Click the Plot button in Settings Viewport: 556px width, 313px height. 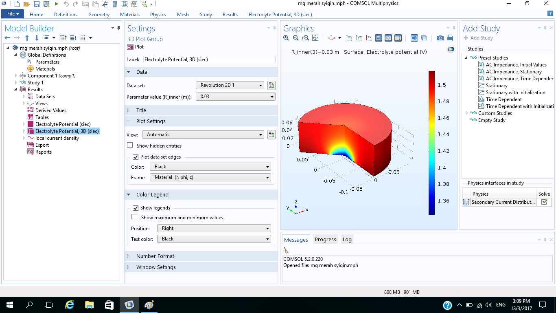[136, 47]
